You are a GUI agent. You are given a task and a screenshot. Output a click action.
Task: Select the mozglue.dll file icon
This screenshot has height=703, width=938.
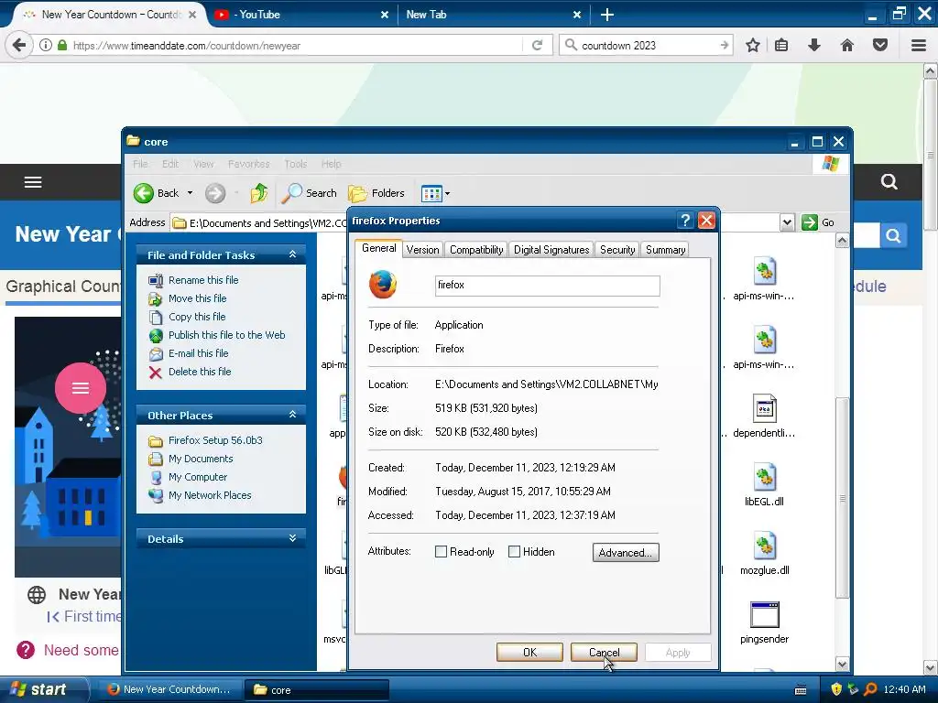click(765, 546)
